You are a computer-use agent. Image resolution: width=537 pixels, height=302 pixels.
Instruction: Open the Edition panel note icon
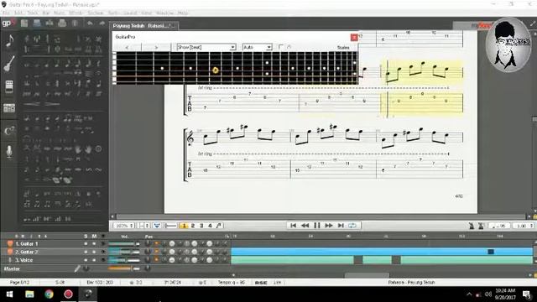tap(9, 41)
